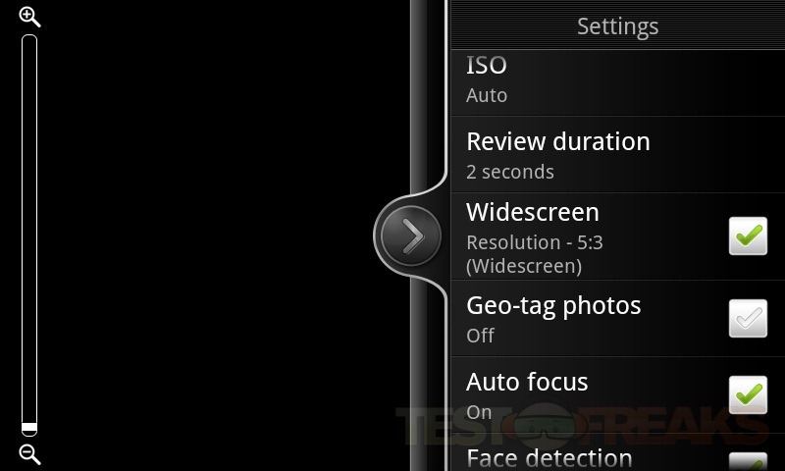The height and width of the screenshot is (471, 785).
Task: Select the Widescreen label text
Action: click(x=533, y=212)
